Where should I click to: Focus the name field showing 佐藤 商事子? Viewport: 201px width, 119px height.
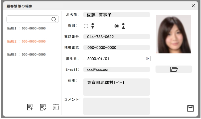(116, 15)
